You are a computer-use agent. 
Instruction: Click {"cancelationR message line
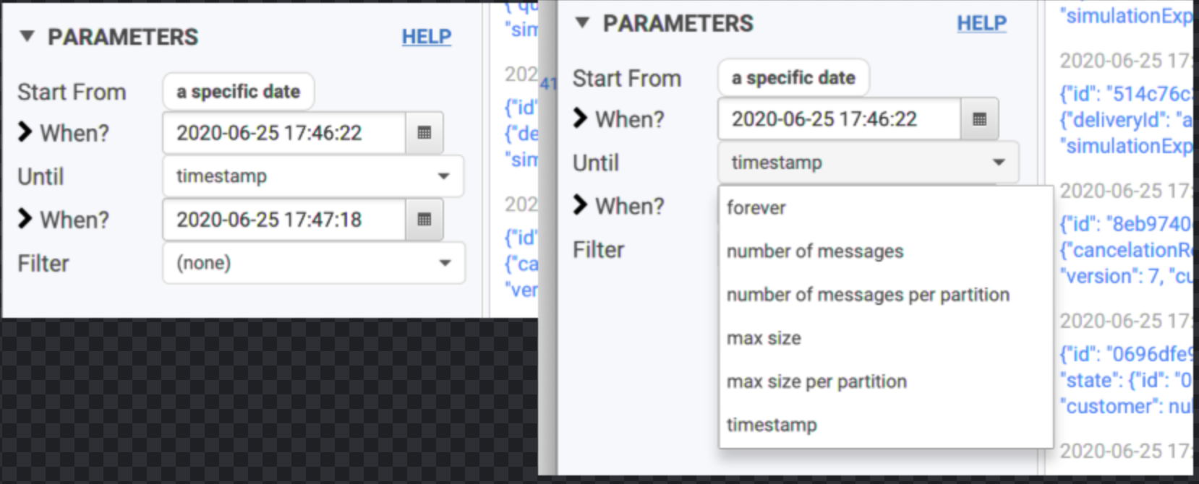coord(1125,250)
